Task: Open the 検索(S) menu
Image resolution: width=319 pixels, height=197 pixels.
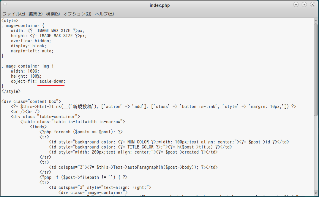Action: click(x=53, y=14)
